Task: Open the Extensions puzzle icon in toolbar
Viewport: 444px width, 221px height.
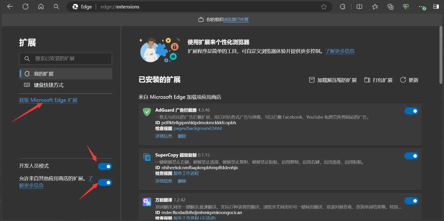Action: pyautogui.click(x=342, y=7)
